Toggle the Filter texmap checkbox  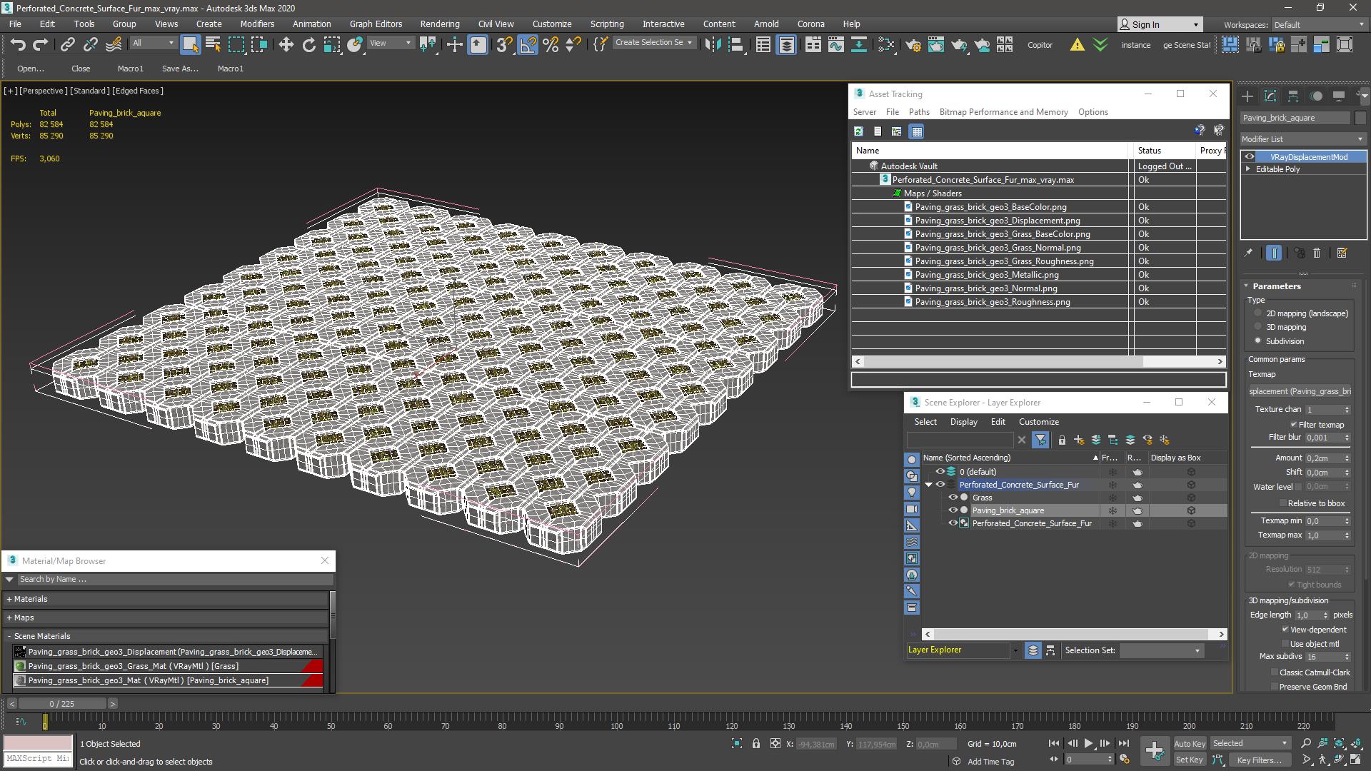(1293, 424)
